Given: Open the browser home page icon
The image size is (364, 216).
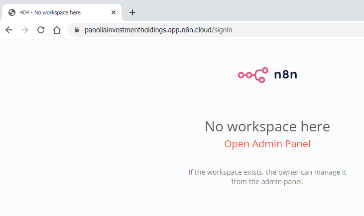Looking at the screenshot, I should click(57, 30).
